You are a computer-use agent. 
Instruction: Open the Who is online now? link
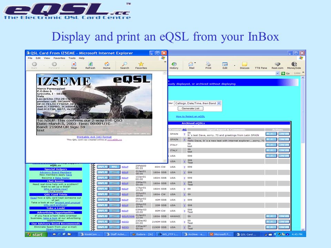coord(56,189)
